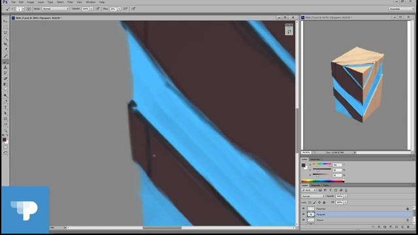Open the brush Mode dropdown set to Normal
Image resolution: width=418 pixels, height=235 pixels.
pos(56,8)
